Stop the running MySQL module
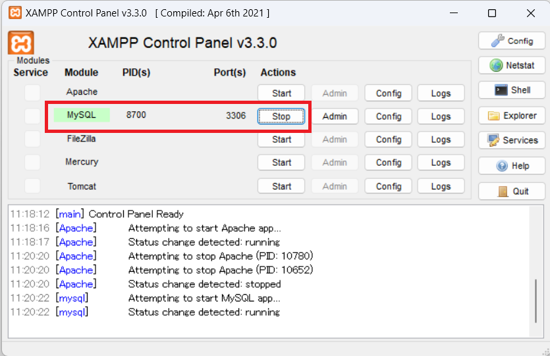Image resolution: width=550 pixels, height=356 pixels. (x=281, y=116)
